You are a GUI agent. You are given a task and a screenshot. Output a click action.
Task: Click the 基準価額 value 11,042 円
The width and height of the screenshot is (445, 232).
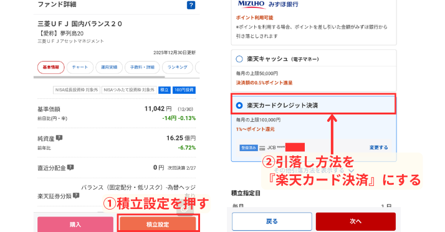pos(158,109)
